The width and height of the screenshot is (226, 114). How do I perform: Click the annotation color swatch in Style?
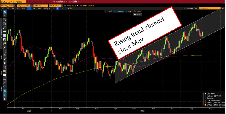(5, 71)
